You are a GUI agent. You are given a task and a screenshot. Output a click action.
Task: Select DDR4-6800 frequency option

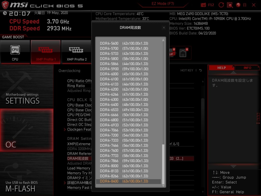tap(128, 120)
